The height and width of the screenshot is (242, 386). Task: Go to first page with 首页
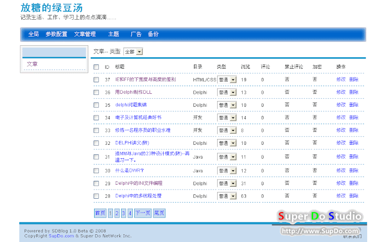100,213
